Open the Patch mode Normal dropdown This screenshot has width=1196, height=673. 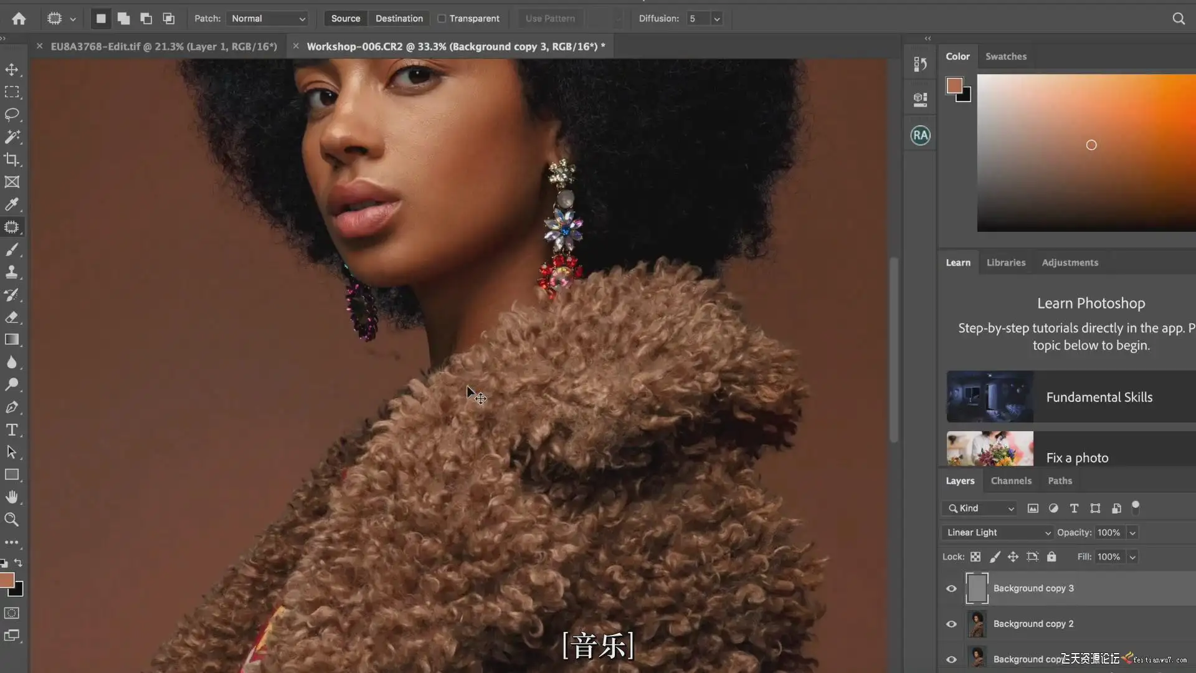(x=268, y=19)
